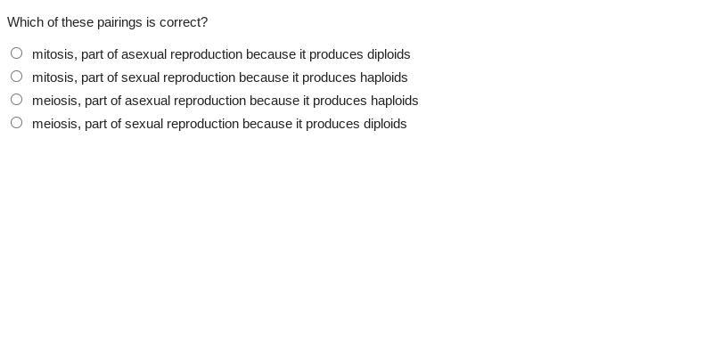Click the question 'Which of these pairings is correct?'

(108, 22)
